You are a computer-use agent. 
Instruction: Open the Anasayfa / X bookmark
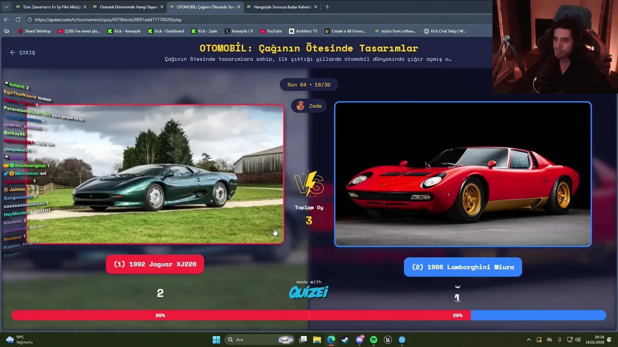click(x=239, y=31)
